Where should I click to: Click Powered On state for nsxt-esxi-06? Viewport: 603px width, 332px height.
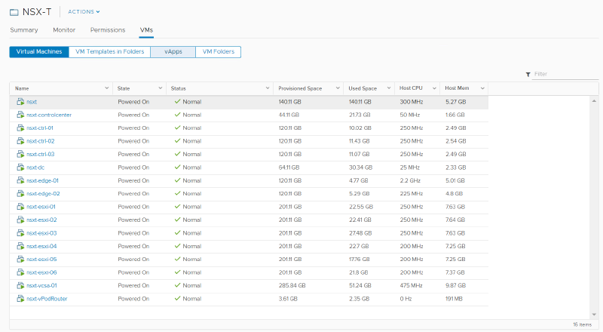[x=133, y=272]
